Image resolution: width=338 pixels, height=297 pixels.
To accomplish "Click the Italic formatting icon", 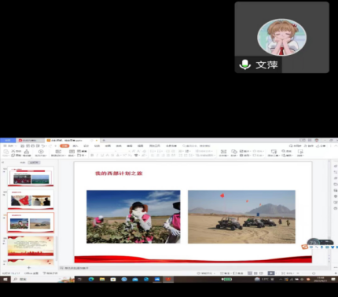I will click(97, 156).
